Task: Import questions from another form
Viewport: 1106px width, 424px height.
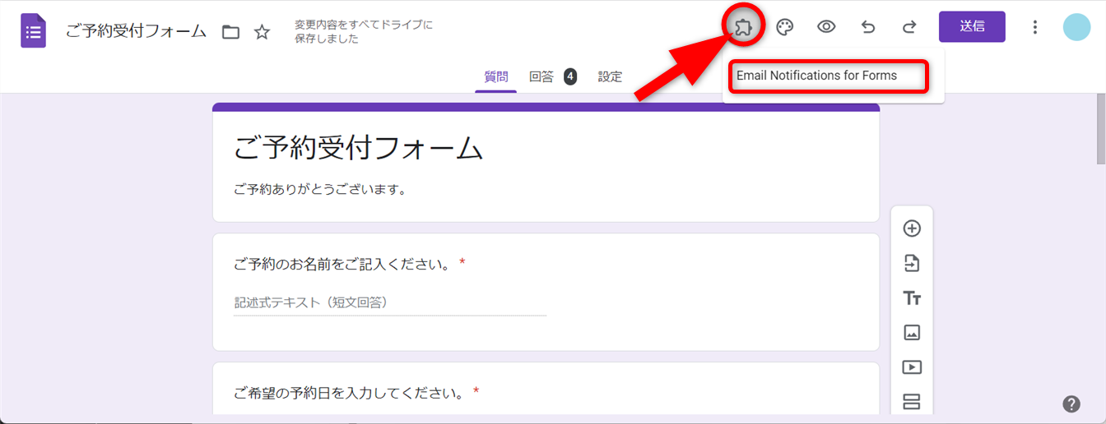Action: point(912,263)
